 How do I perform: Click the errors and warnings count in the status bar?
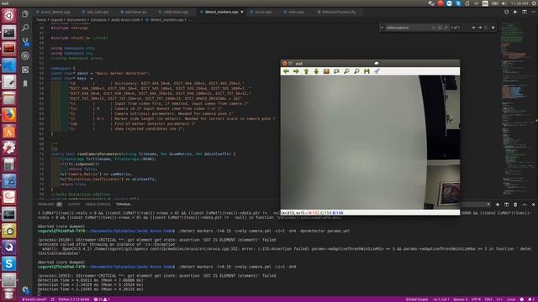(x=102, y=299)
